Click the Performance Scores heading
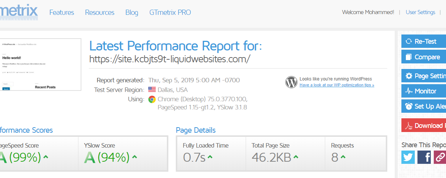Screen dimensions: 446x178 26,130
